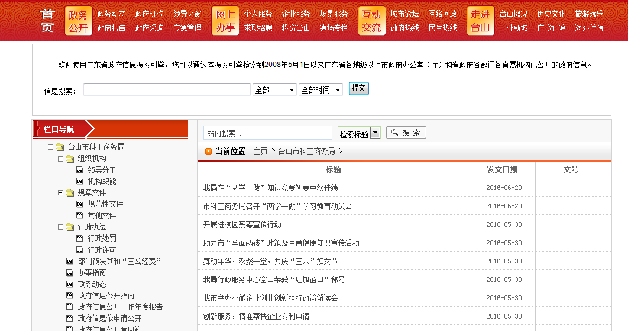Open the 政务公开 navigation section
This screenshot has height=331, width=628.
(78, 21)
